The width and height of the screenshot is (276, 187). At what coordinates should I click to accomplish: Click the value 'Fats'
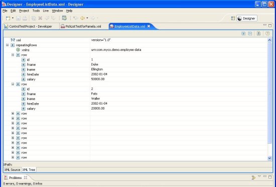coord(94,94)
